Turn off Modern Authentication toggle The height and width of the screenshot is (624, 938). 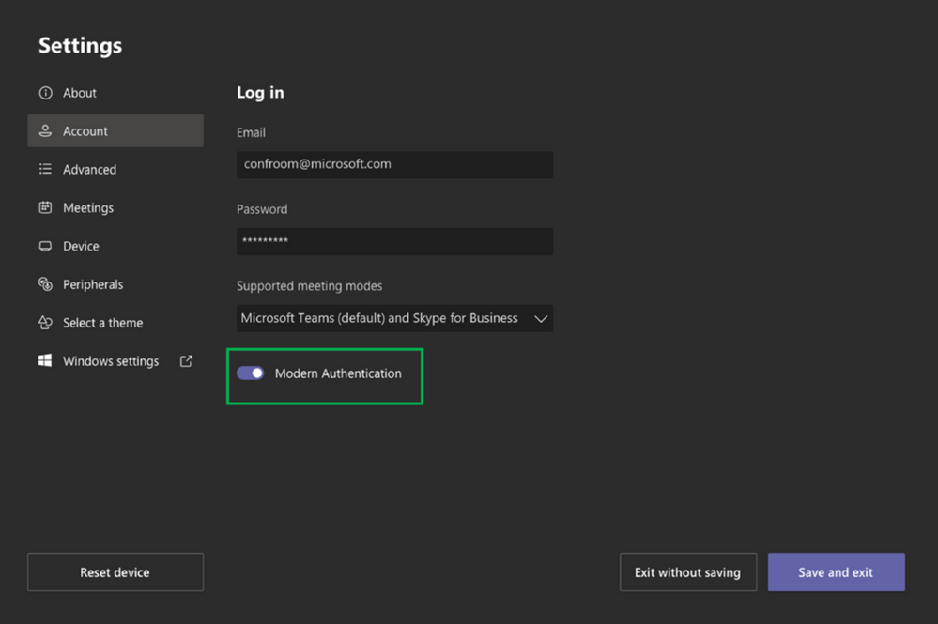pos(251,373)
